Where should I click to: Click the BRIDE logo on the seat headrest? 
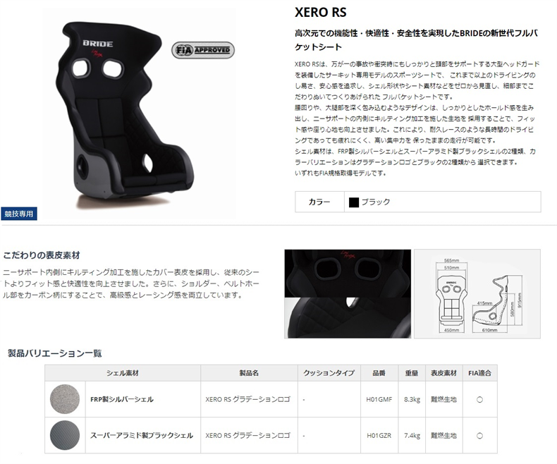pyautogui.click(x=98, y=44)
